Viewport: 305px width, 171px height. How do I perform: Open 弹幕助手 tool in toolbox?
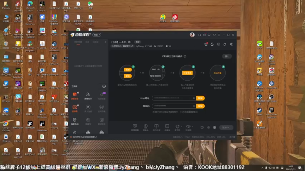(75, 96)
